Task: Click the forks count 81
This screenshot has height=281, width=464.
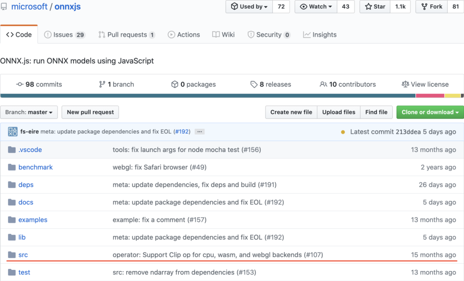Action: (455, 6)
